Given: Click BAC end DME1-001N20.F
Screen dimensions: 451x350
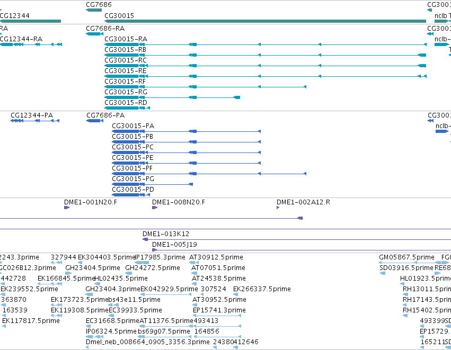Looking at the screenshot, I should [90, 202].
